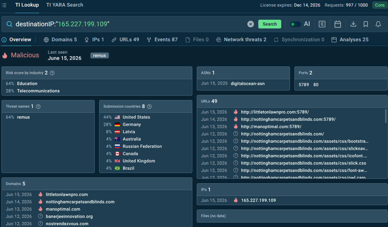Select the remus threat name entry
Screen dimensions: 388x227
coord(23,117)
